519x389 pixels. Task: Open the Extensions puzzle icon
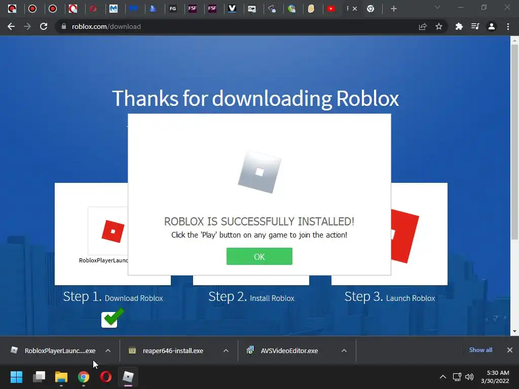(x=459, y=26)
